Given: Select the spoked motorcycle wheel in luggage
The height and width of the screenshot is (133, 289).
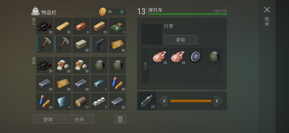Looking at the screenshot, I should point(196,57).
